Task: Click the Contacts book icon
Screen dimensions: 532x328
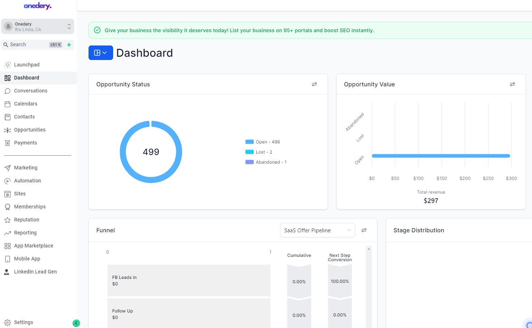Action: tap(7, 117)
